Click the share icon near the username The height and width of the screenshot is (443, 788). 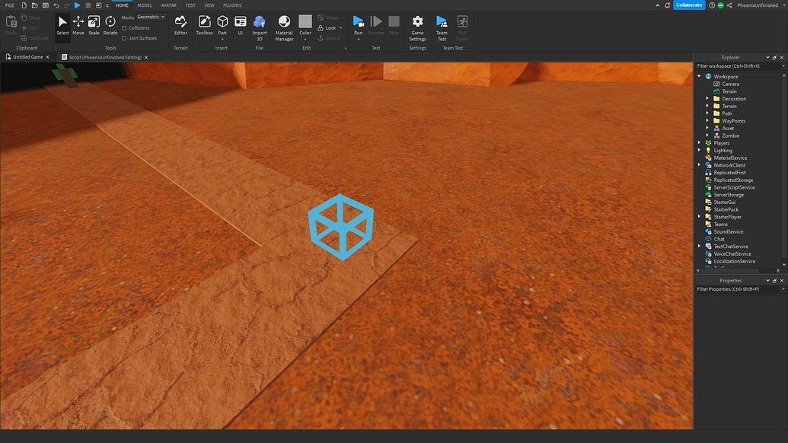pyautogui.click(x=729, y=5)
